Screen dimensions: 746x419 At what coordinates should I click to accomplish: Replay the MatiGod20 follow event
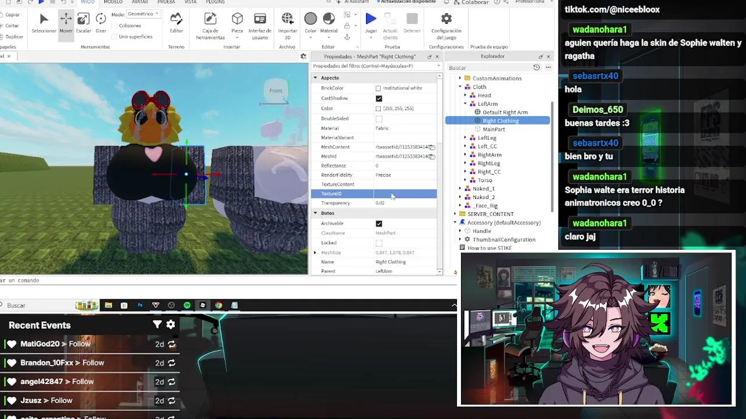[171, 345]
